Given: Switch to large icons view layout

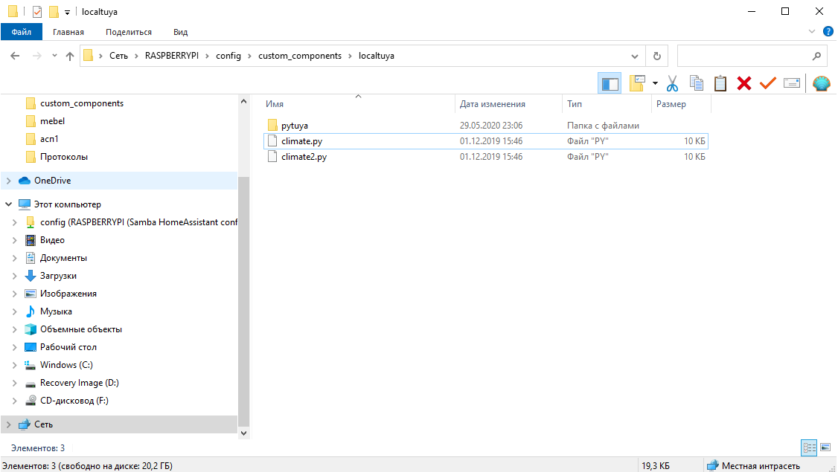Looking at the screenshot, I should (x=825, y=447).
